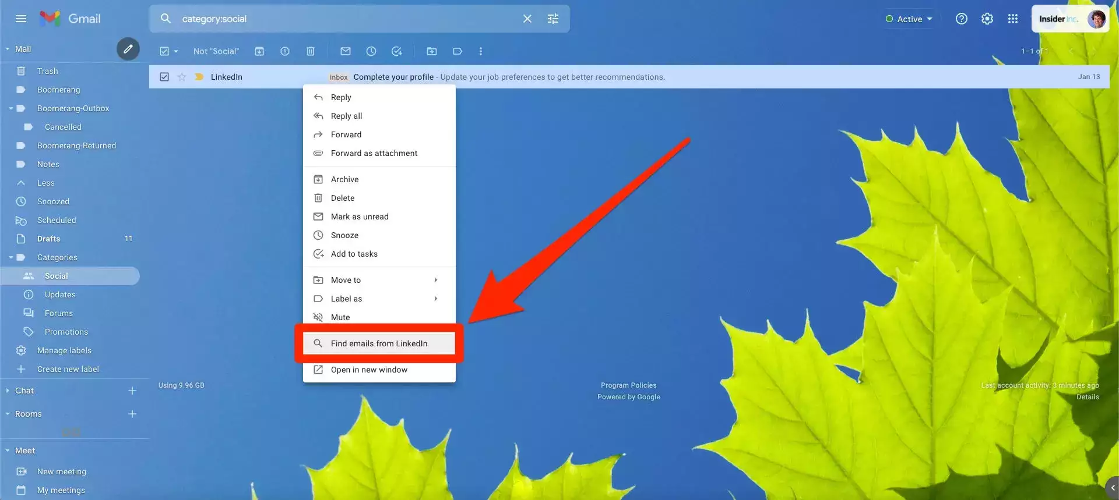Open the Promotions category

(66, 332)
